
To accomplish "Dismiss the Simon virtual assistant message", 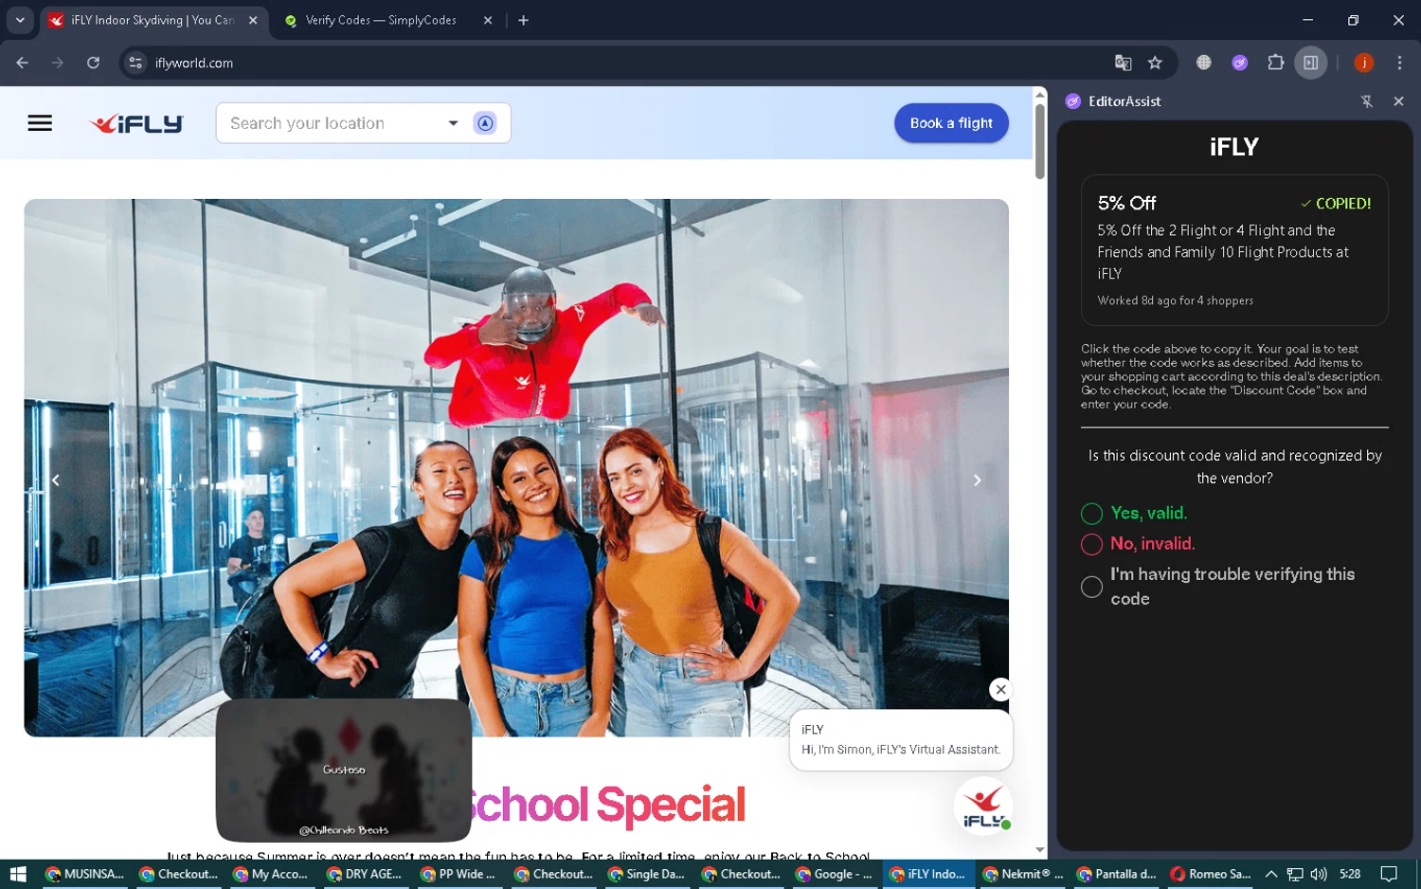I will (x=1000, y=690).
